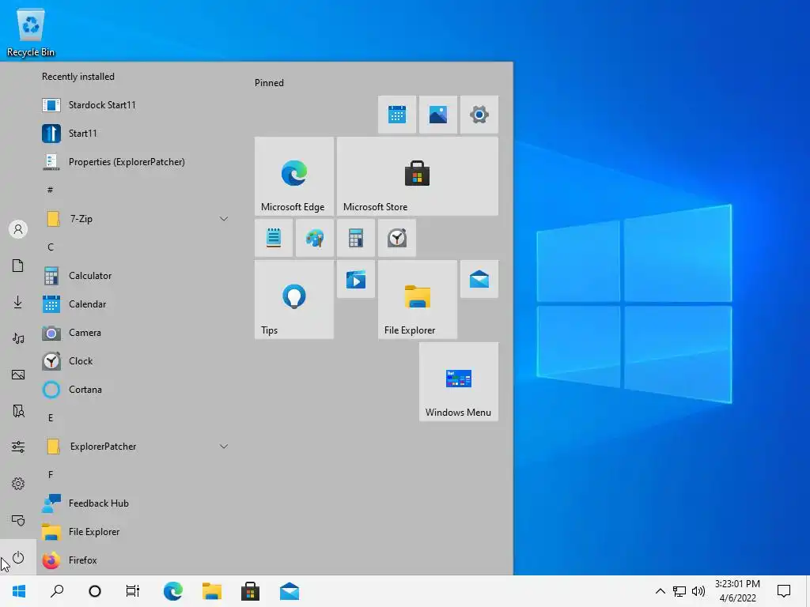810x607 pixels.
Task: Open the Microsoft Edge tile
Action: coord(294,176)
